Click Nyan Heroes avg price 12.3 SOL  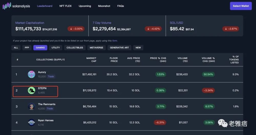tap(135, 123)
